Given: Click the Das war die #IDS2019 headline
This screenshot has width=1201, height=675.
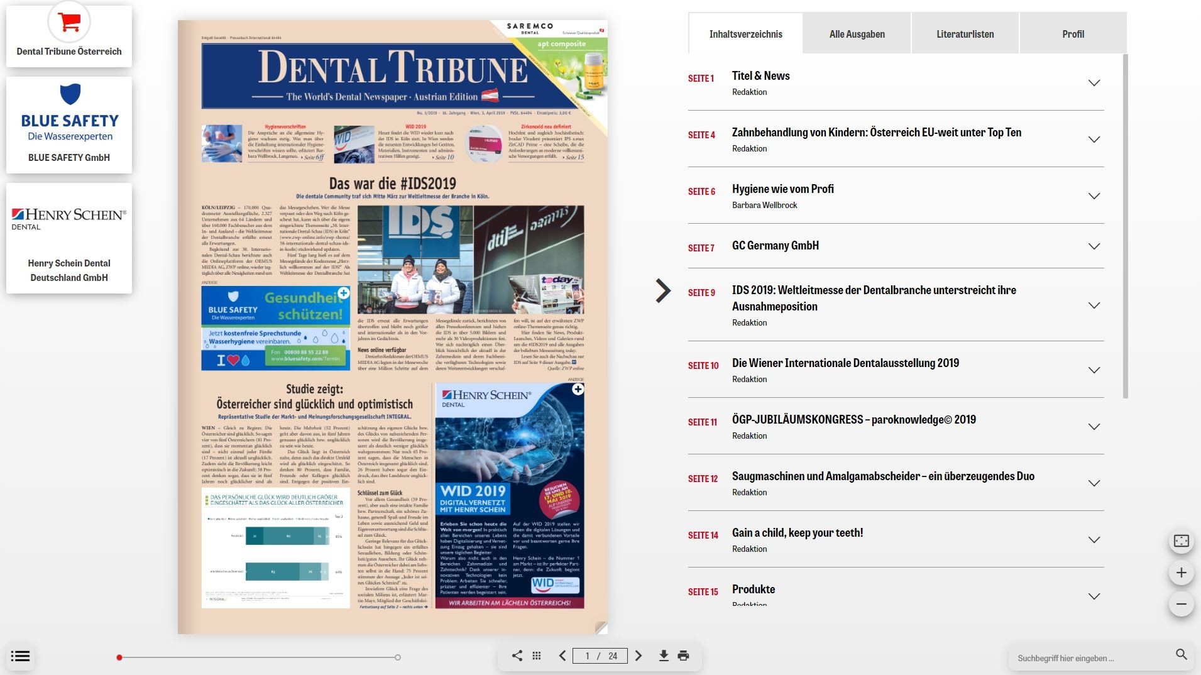Looking at the screenshot, I should [x=392, y=184].
